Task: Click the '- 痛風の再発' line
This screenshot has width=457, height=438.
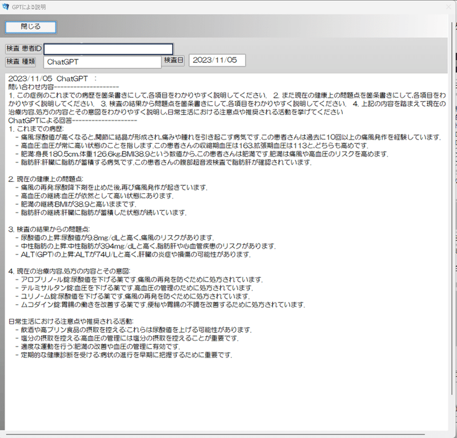Action: pos(111,188)
